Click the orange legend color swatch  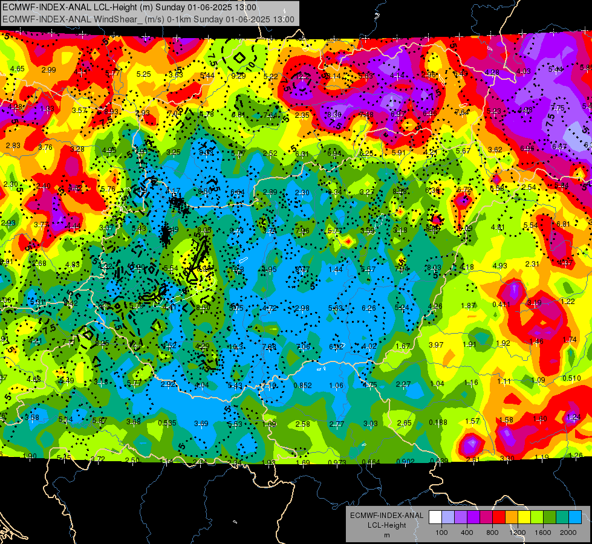(x=512, y=517)
